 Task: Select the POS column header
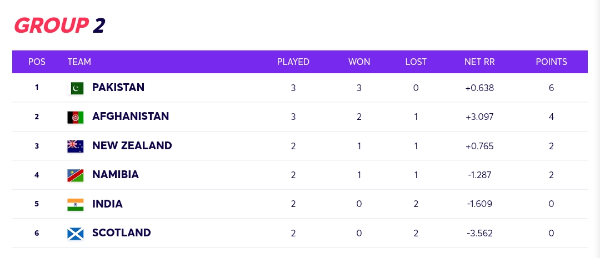37,62
